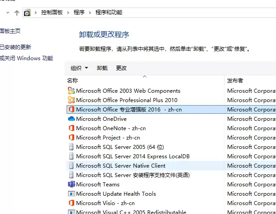
Task: Expand the chevron before 控制面板 in breadcrumb
Action: [36, 12]
